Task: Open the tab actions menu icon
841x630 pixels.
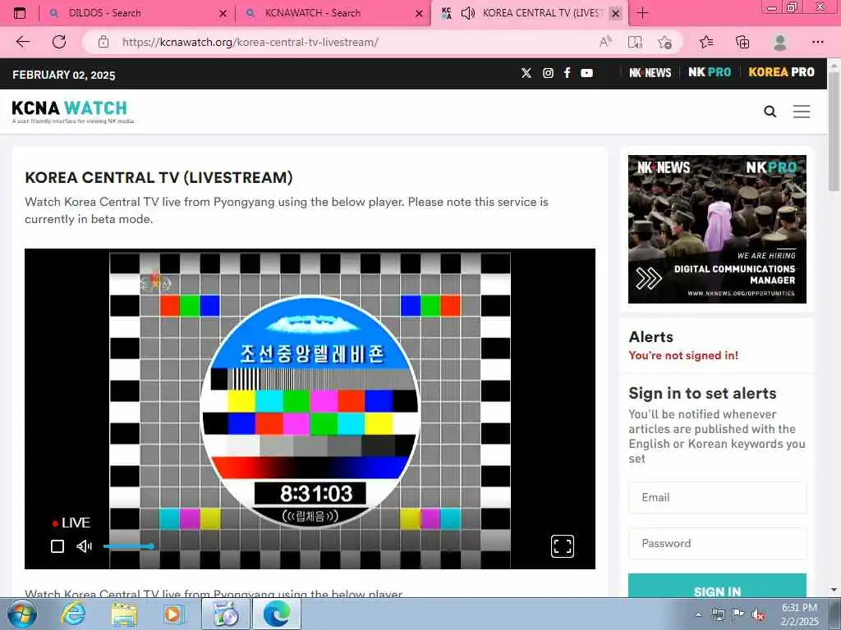Action: (20, 13)
